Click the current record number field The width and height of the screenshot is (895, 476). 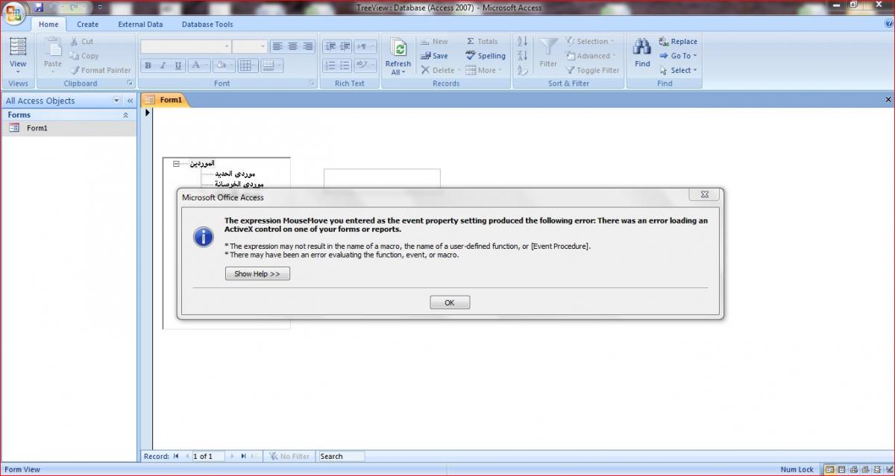[x=209, y=457]
